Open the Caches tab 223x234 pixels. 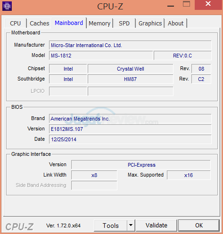pos(40,23)
